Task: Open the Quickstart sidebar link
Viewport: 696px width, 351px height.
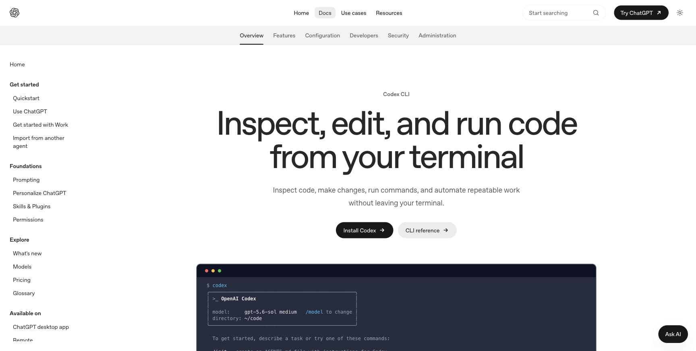Action: tap(26, 98)
